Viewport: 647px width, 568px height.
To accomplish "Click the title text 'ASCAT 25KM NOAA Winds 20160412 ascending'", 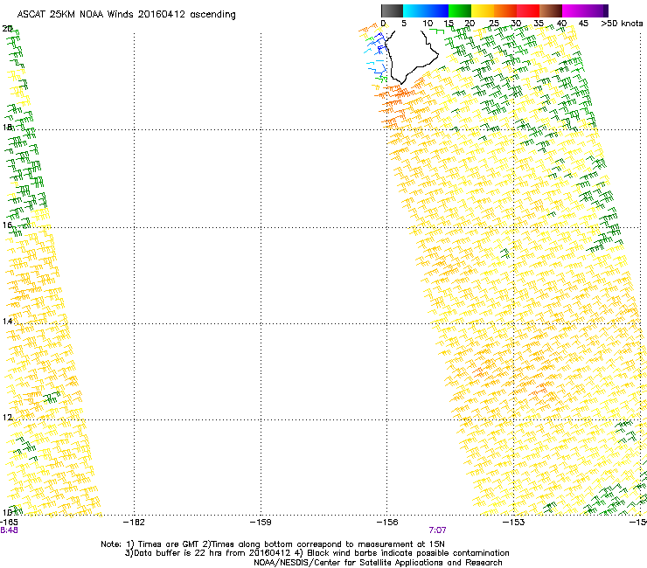I will 126,15.
